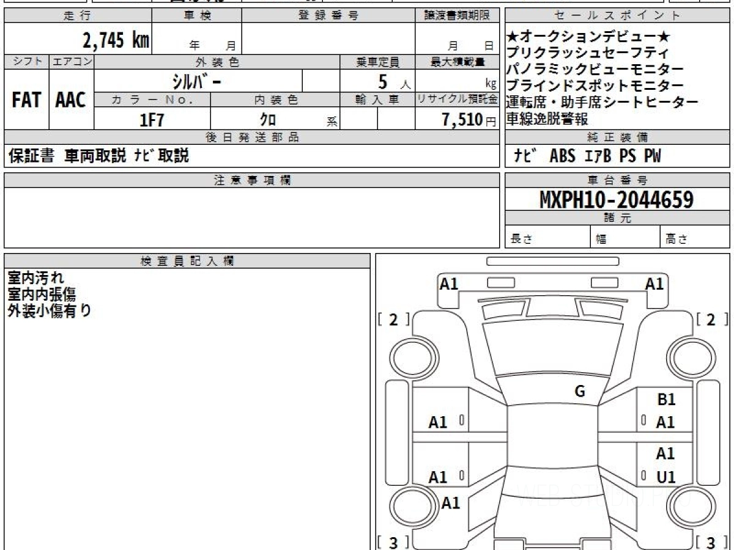Click the パノラミックビューモニター entry
The image size is (734, 550).
[595, 70]
